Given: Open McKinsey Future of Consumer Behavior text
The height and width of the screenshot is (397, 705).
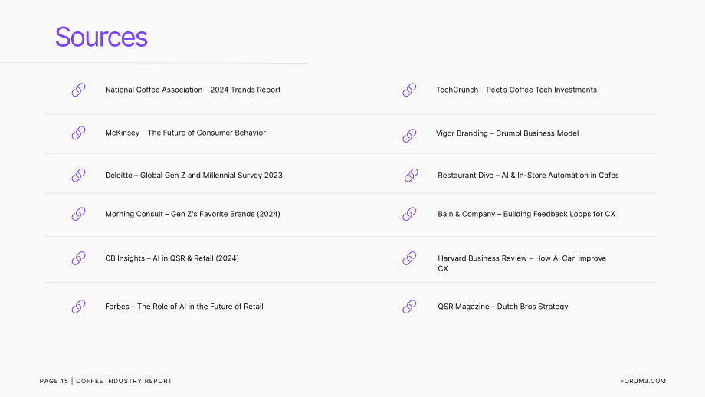Looking at the screenshot, I should pos(185,133).
